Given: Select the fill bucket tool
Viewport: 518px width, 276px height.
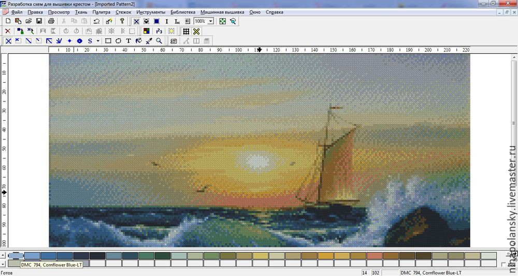Looking at the screenshot, I should (139, 41).
